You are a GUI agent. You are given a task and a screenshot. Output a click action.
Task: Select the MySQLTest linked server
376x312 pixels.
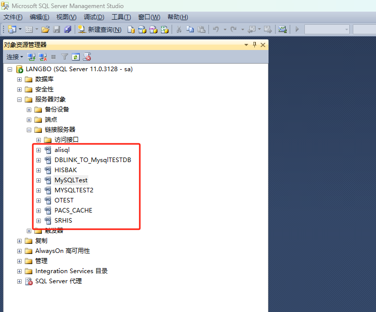(71, 180)
